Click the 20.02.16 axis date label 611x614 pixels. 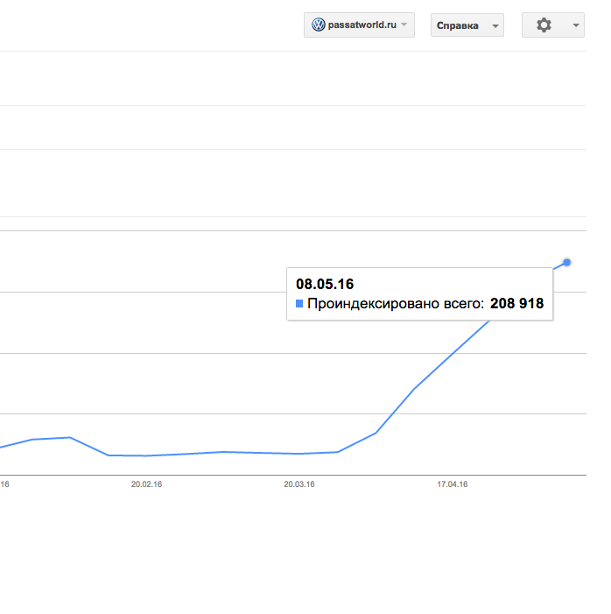(x=146, y=484)
